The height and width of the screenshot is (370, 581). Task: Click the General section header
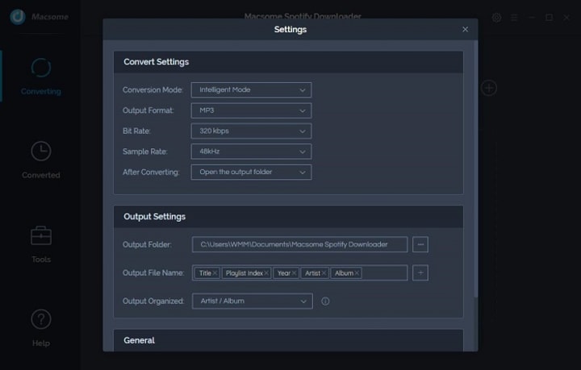click(x=288, y=340)
